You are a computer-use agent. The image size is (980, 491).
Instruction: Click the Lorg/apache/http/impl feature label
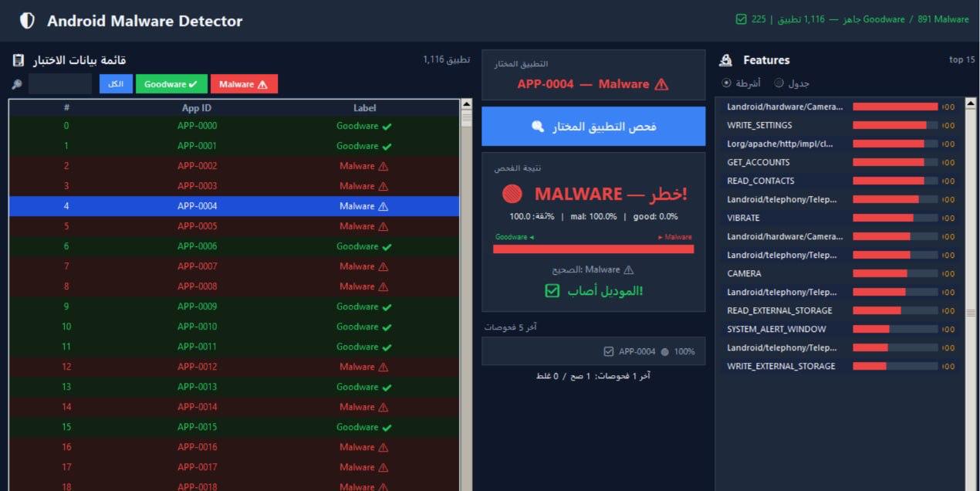pyautogui.click(x=780, y=144)
